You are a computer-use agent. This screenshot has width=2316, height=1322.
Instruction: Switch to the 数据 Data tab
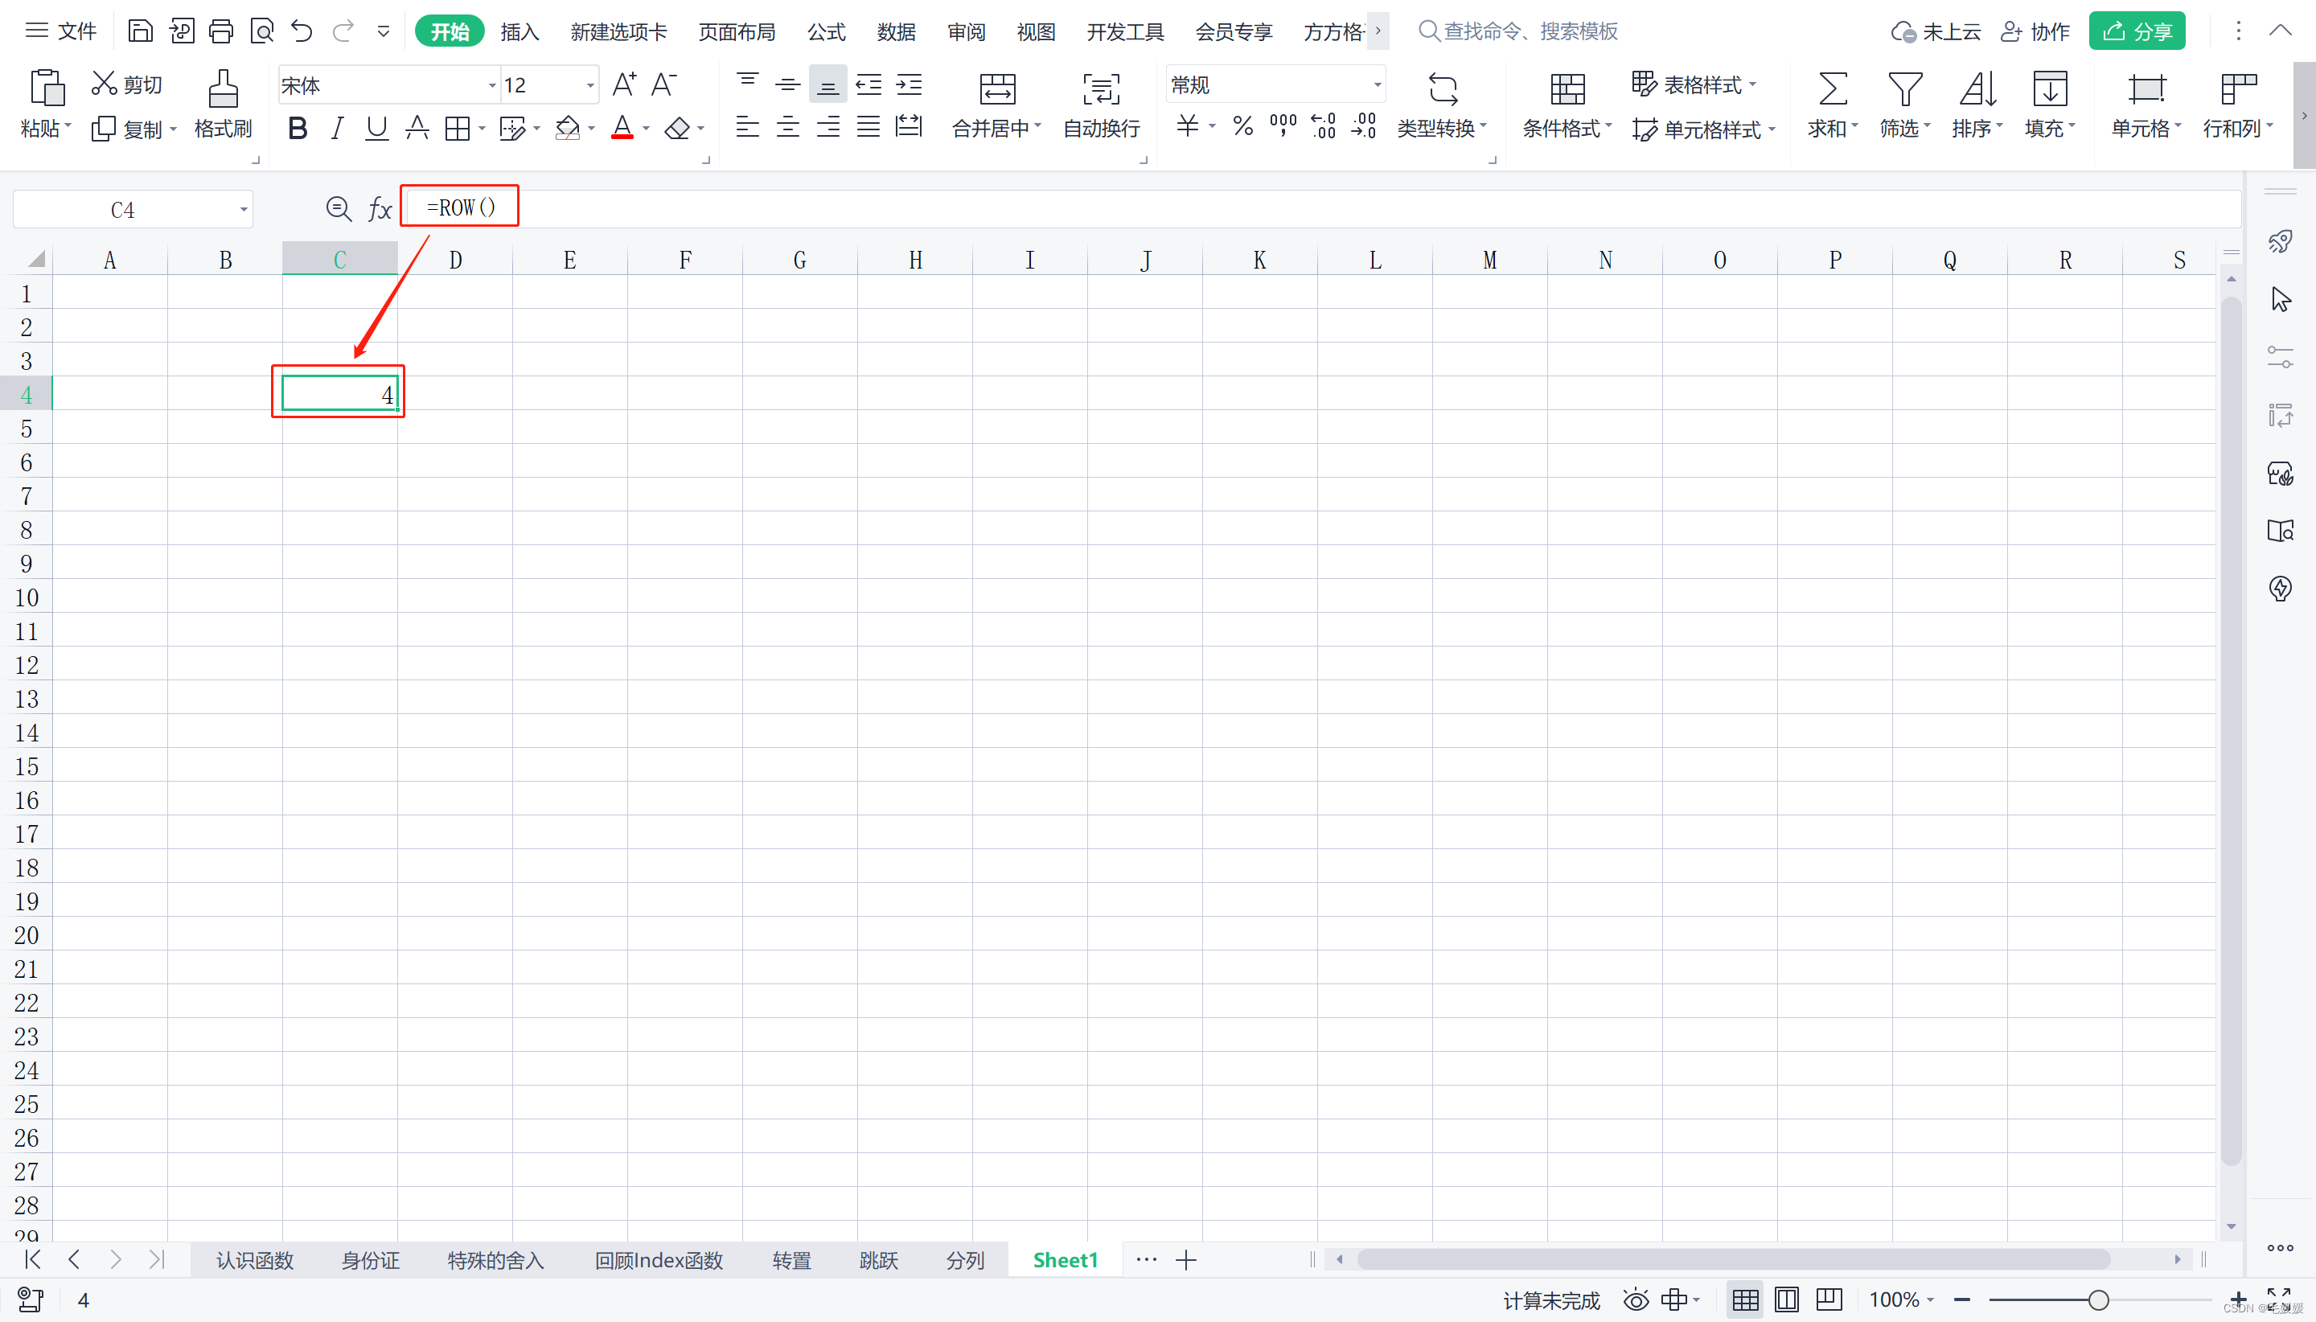pyautogui.click(x=896, y=32)
